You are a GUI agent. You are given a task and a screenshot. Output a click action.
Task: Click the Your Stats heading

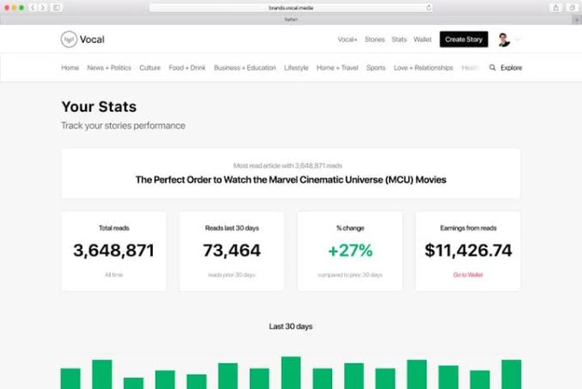pyautogui.click(x=99, y=106)
